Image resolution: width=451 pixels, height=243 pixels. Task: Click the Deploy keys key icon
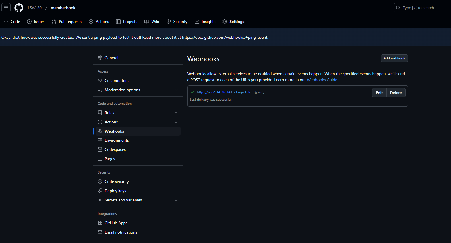click(100, 191)
